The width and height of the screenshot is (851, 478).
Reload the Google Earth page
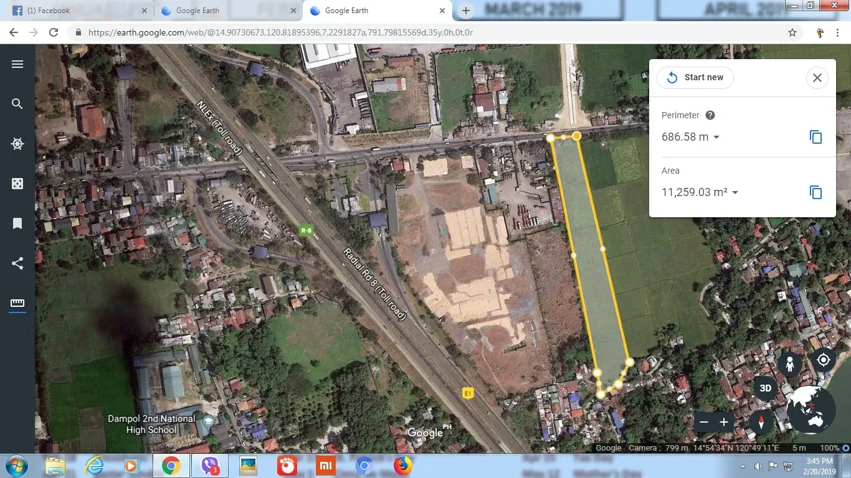[53, 32]
